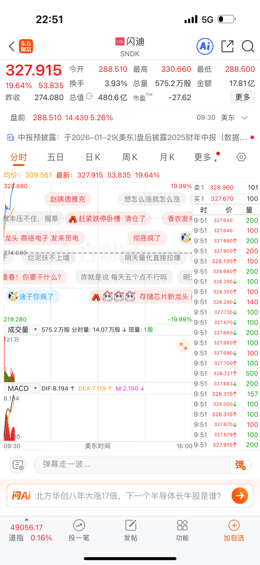Viewport: 260px width, 565px height.
Task: Tap the 彻底疯了 danmaku bubble
Action: 147,238
